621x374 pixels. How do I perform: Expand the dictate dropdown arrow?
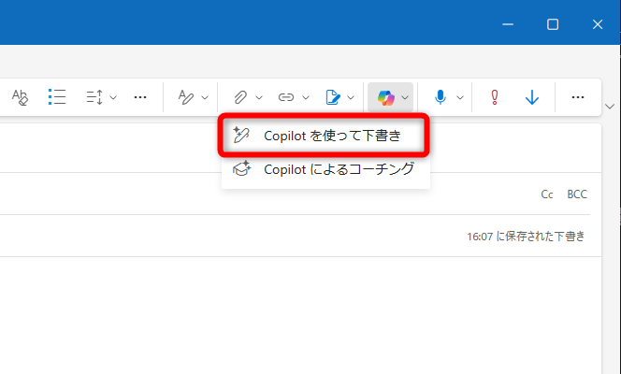(460, 97)
